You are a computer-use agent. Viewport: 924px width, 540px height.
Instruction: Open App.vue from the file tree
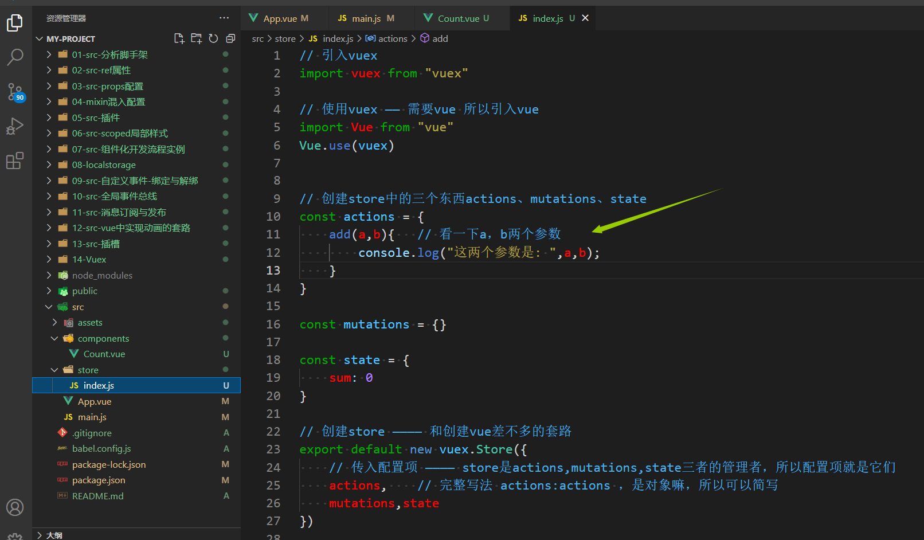tap(136, 401)
